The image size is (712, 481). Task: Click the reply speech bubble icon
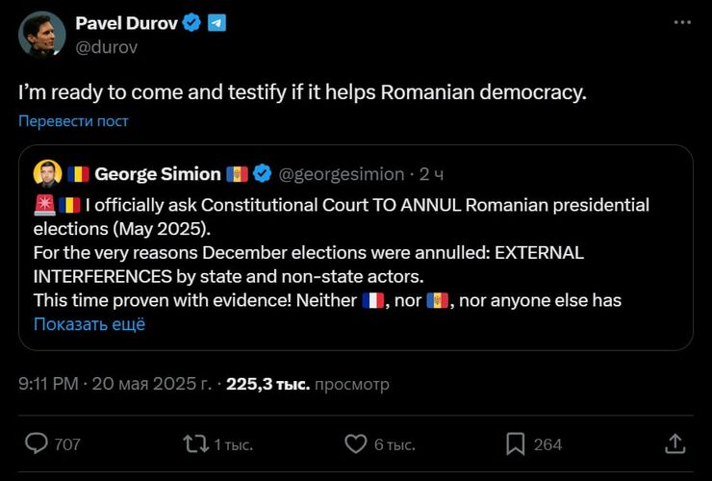37,443
